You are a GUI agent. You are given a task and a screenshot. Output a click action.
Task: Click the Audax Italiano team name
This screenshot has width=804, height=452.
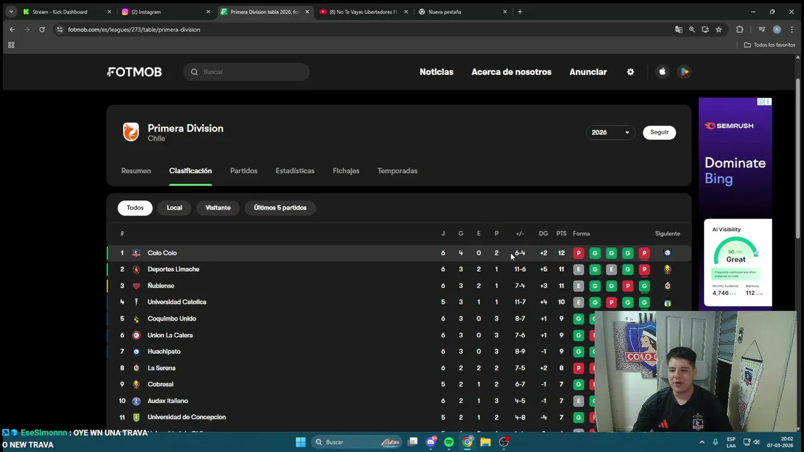coord(168,401)
